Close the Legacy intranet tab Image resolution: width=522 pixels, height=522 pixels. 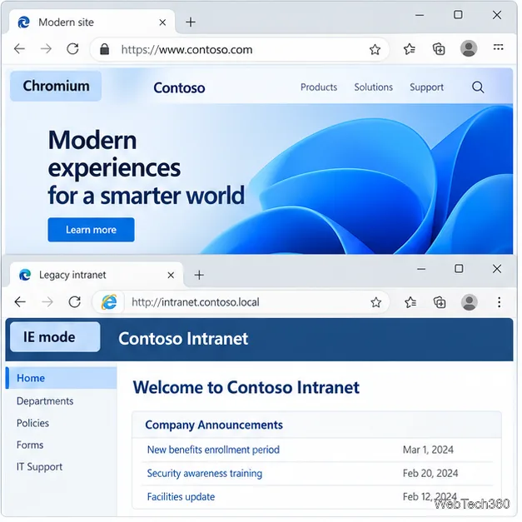tap(171, 276)
